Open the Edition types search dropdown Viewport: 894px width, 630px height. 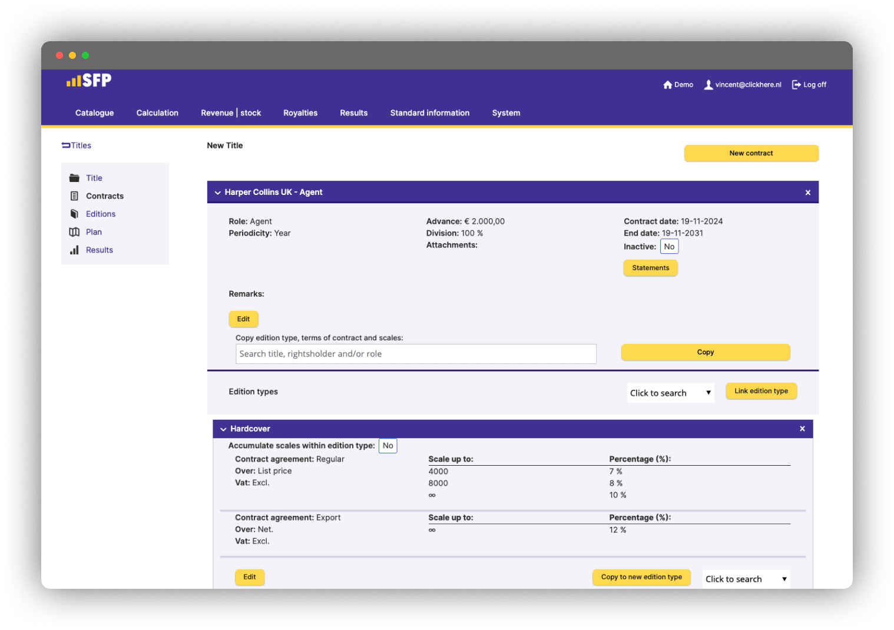(670, 393)
